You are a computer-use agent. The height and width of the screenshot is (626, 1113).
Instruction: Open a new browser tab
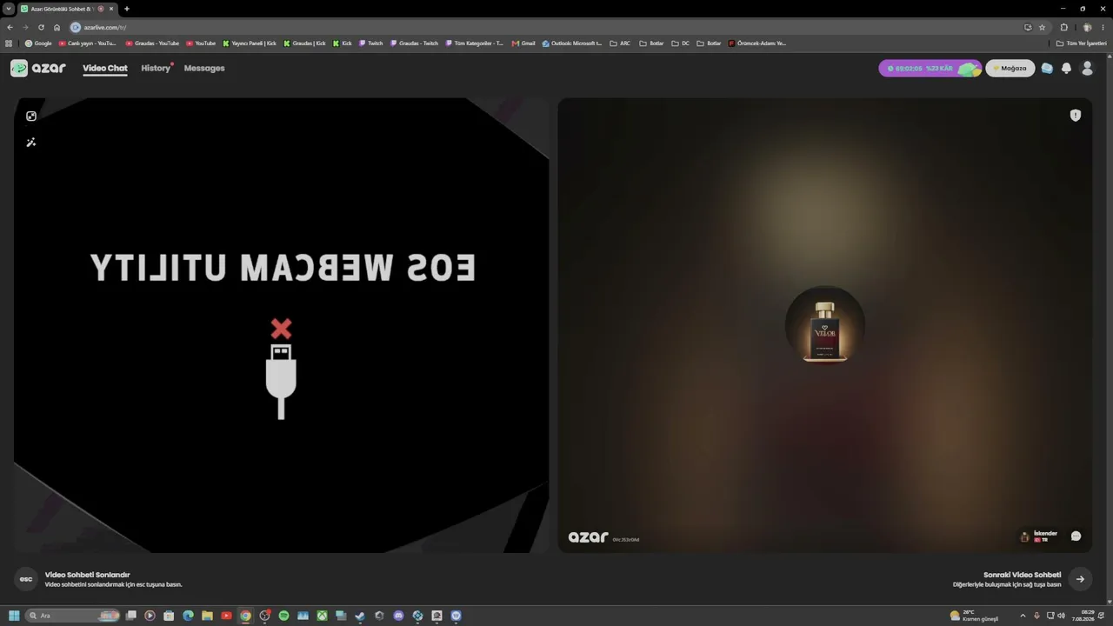[x=127, y=9]
